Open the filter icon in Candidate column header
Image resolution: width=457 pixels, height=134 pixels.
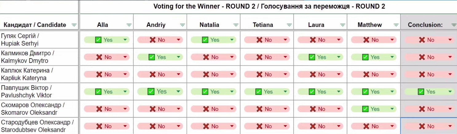pos(74,25)
